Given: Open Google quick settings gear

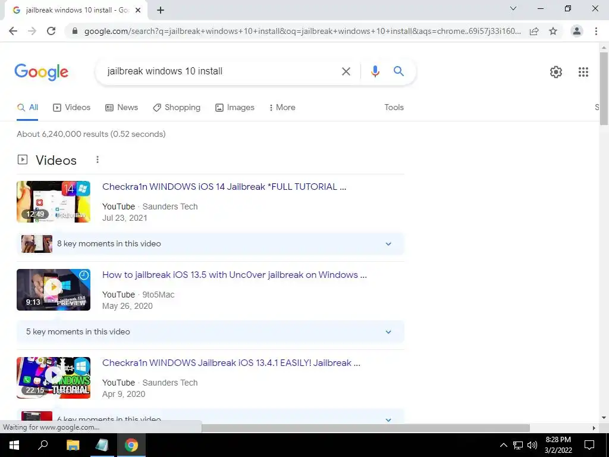Looking at the screenshot, I should [x=556, y=72].
